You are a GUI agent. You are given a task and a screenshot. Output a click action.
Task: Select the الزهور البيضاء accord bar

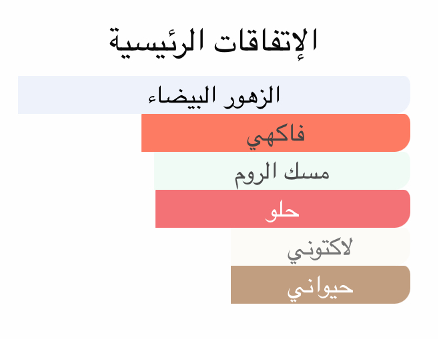[213, 95]
